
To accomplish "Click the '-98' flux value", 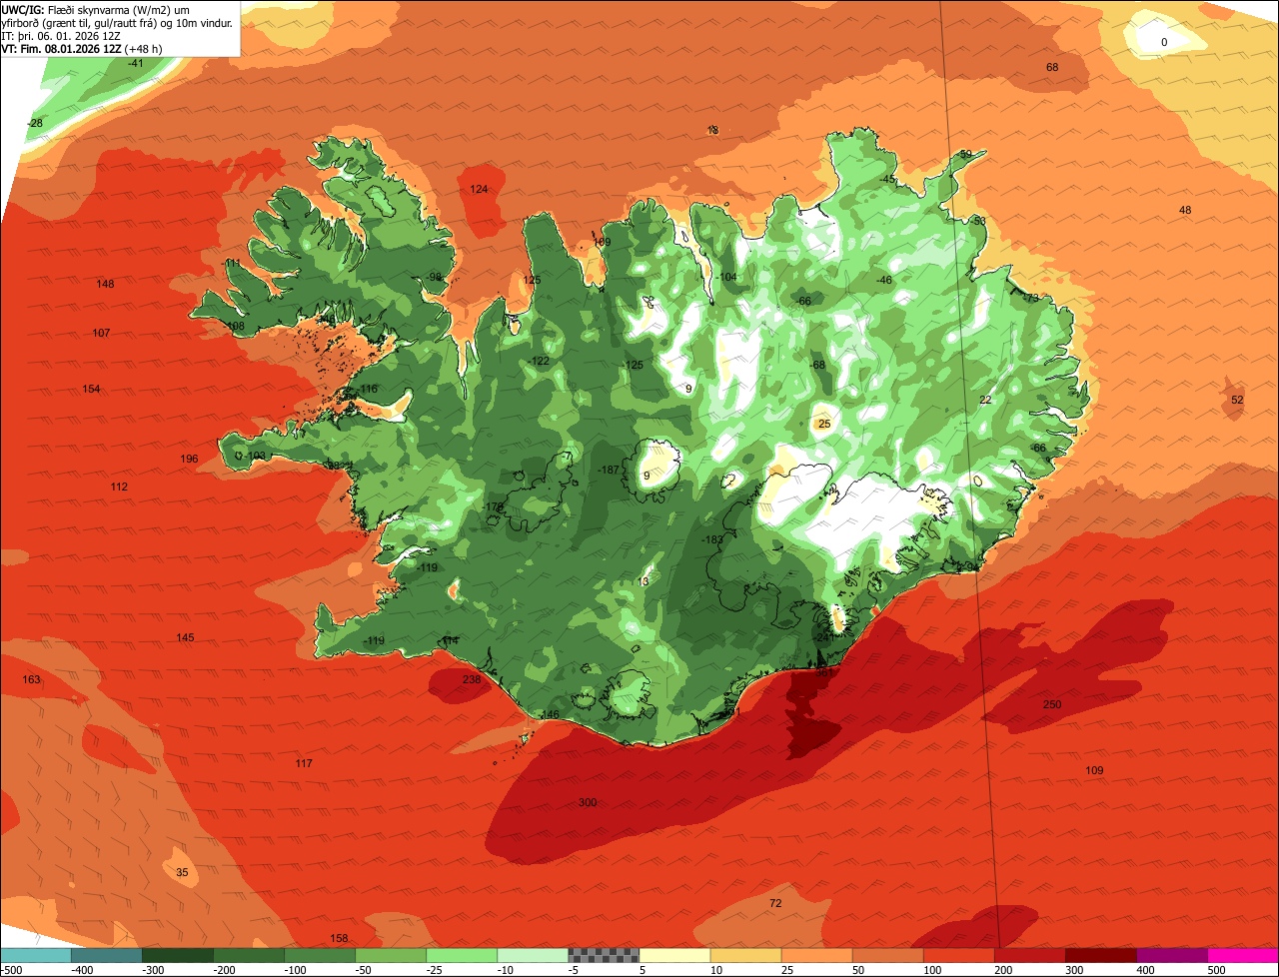I will [x=433, y=277].
